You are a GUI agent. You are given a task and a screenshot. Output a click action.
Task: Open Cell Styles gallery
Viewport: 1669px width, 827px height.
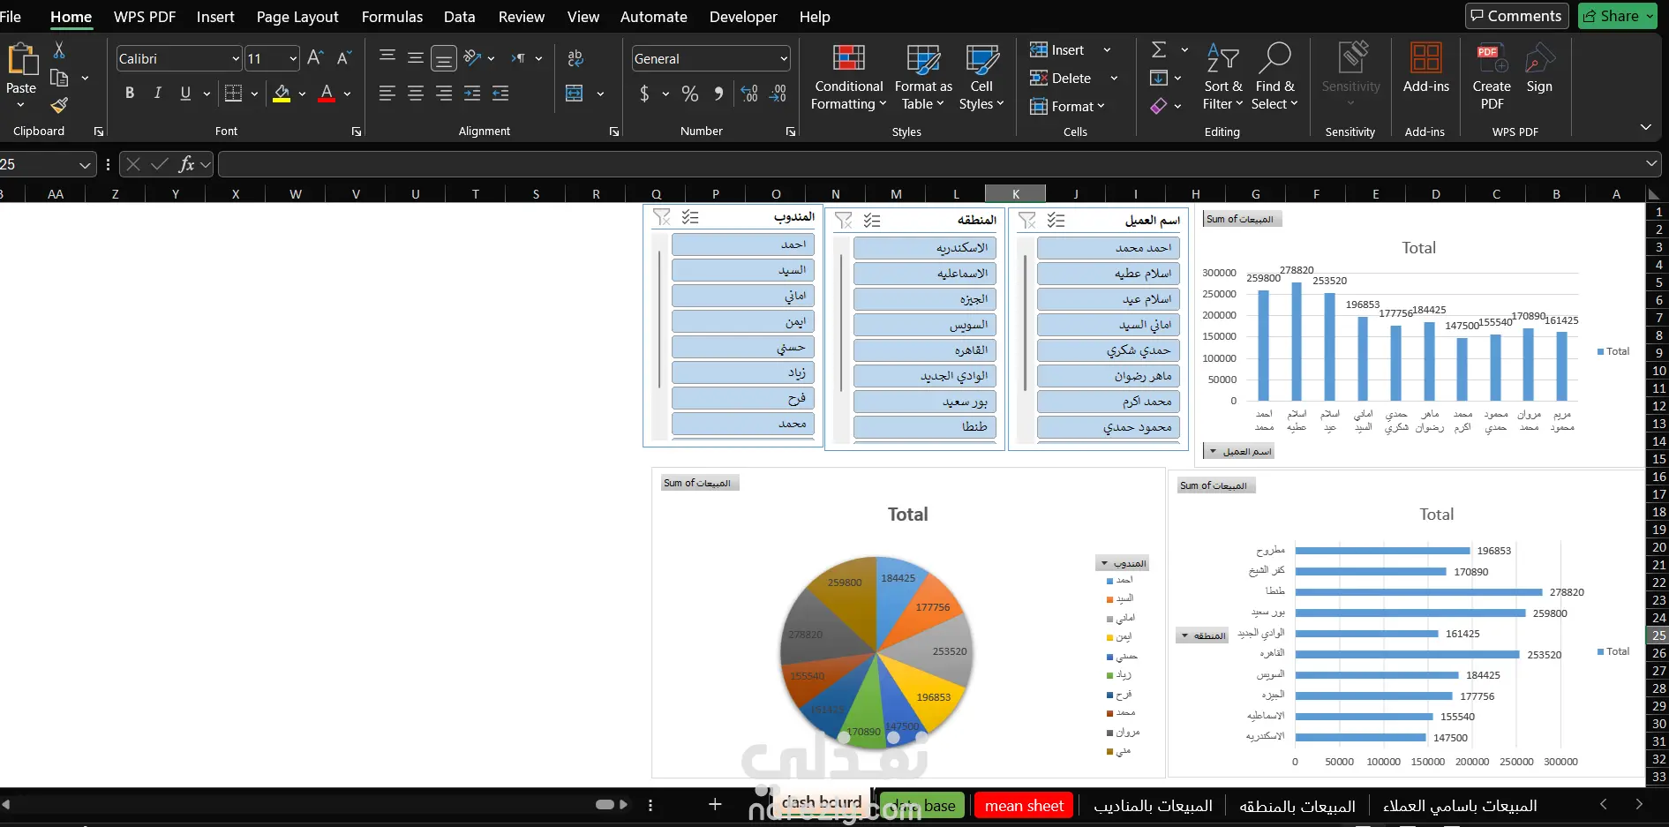click(981, 78)
